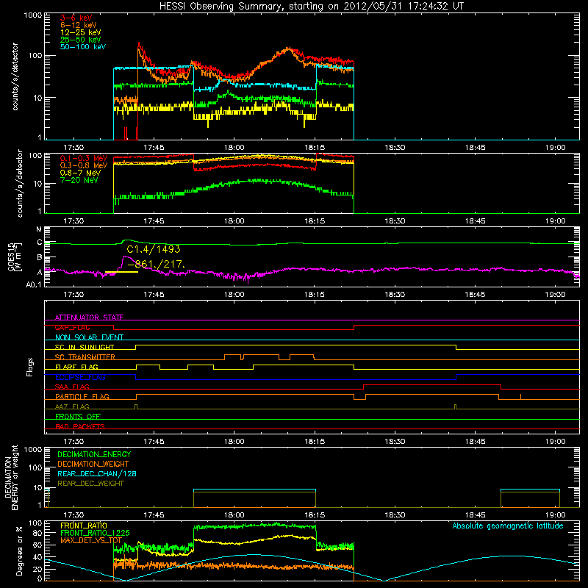Click the yellow FRONT_RATIO legend label

tap(84, 526)
